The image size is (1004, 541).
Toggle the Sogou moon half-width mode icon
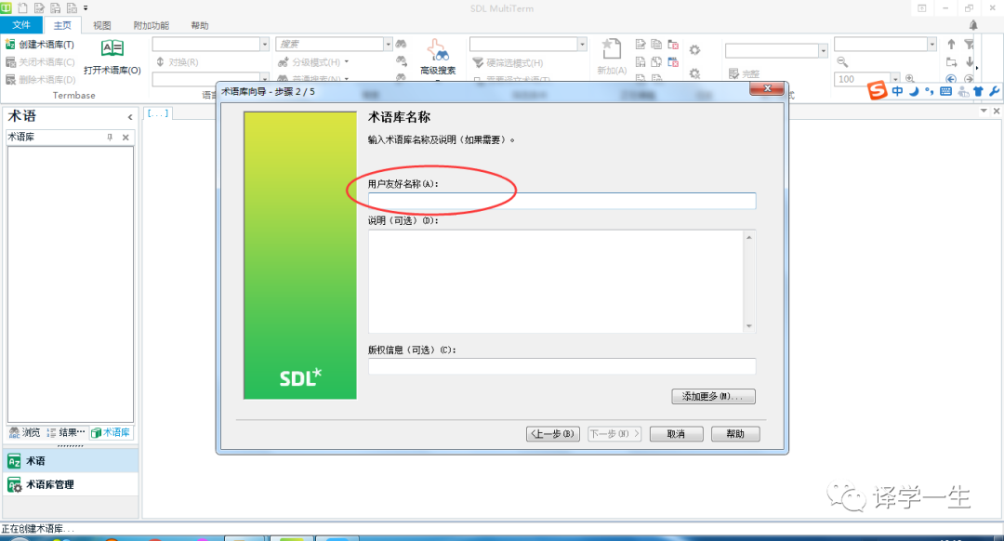[914, 91]
